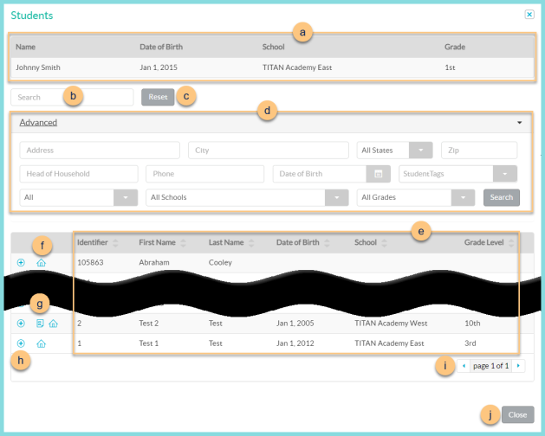This screenshot has width=545, height=436.
Task: Open the document icon in Test 2 row
Action: pyautogui.click(x=41, y=324)
